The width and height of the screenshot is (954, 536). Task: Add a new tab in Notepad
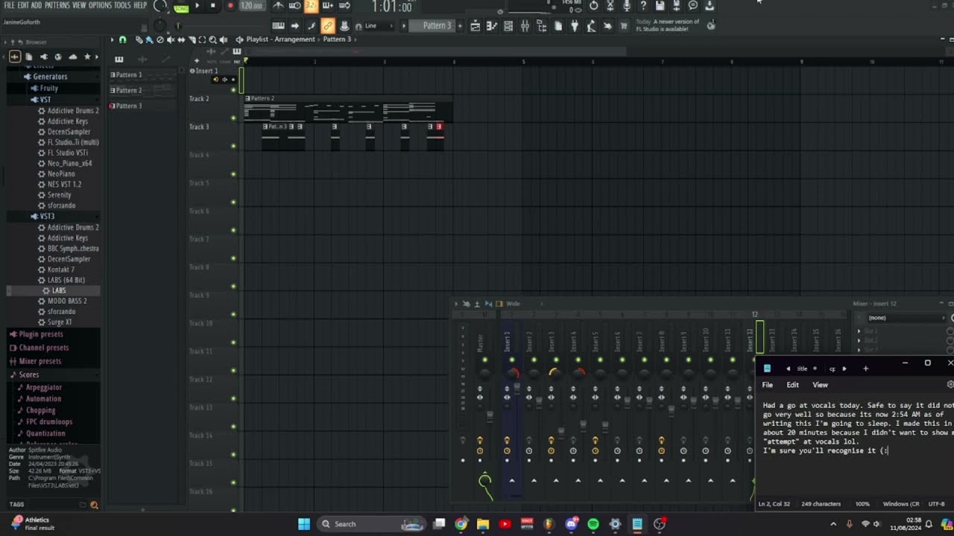click(x=865, y=368)
